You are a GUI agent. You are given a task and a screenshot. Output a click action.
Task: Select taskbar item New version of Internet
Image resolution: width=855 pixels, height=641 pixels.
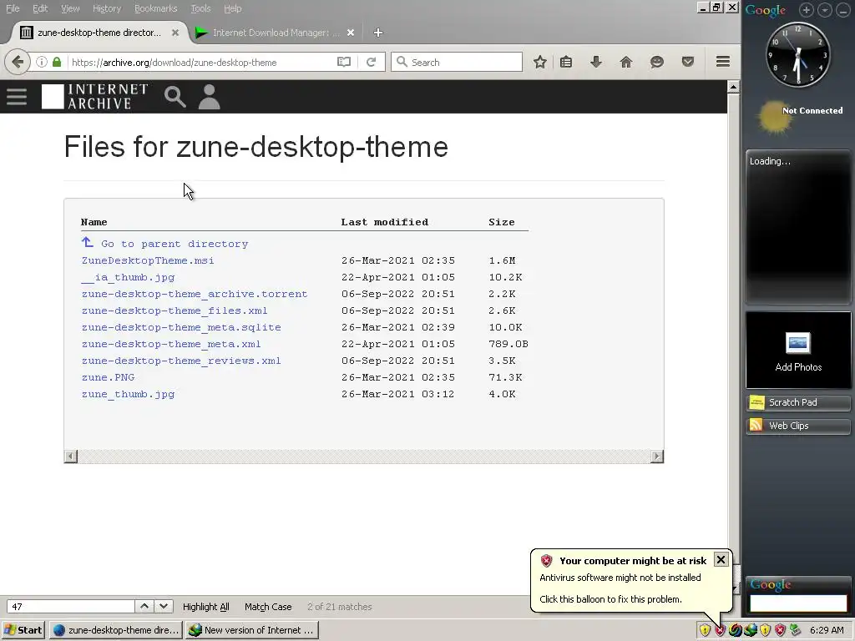coord(252,630)
